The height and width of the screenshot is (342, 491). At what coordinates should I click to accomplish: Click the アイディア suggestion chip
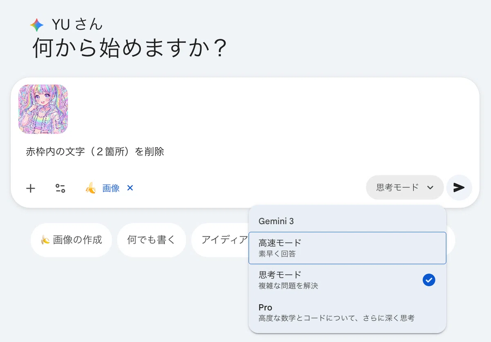tap(220, 240)
